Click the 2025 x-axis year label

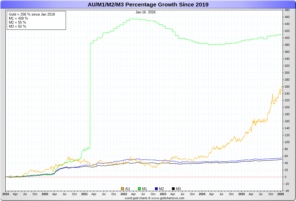coord(241,194)
